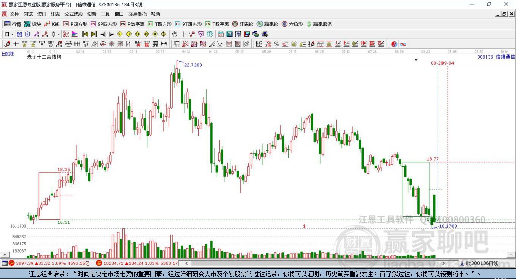Expand the volume panel triangle button
This screenshot has width=516, height=279.
pyautogui.click(x=5, y=255)
